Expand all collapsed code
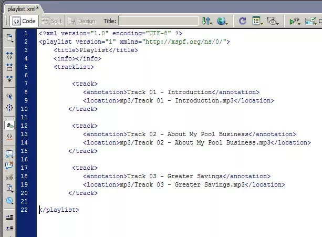322x237 pixels. [x=9, y=79]
